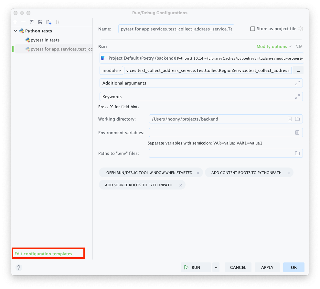Image resolution: width=320 pixels, height=289 pixels.
Task: Browse for a working directory
Action: tap(297, 119)
